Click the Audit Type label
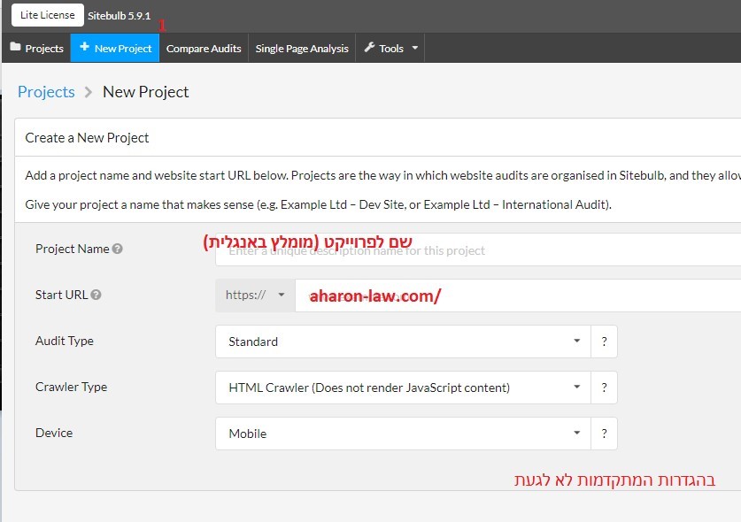This screenshot has height=522, width=741. coord(65,341)
